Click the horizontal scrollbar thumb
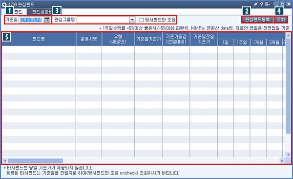The width and height of the screenshot is (293, 179). (x=35, y=160)
